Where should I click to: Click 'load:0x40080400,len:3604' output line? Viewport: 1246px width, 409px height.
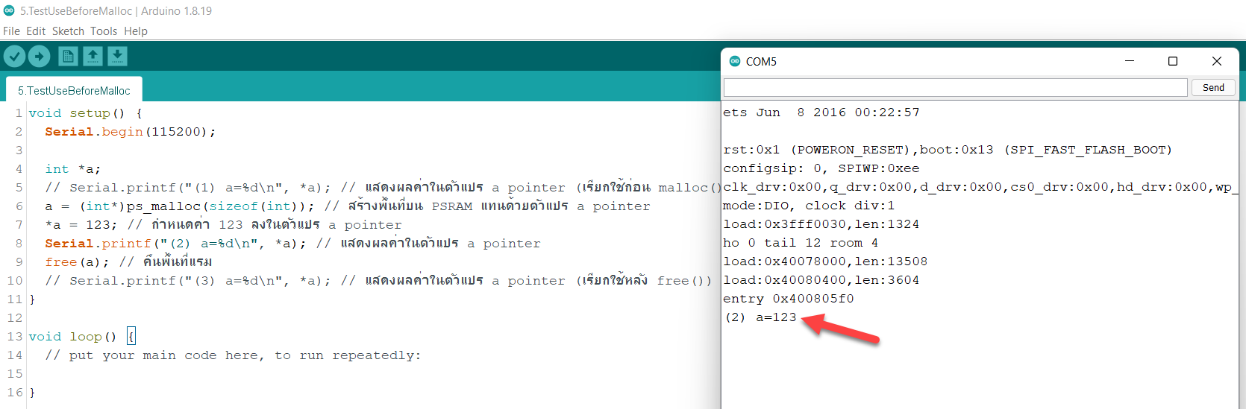821,280
